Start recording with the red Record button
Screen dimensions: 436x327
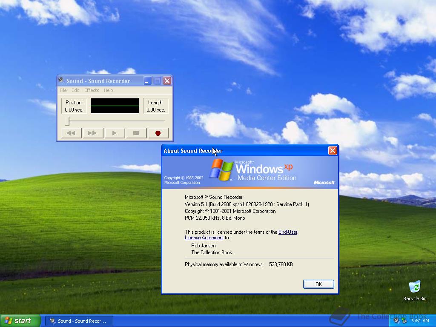(x=158, y=133)
